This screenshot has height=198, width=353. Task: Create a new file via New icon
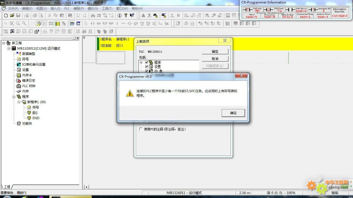click(x=6, y=15)
